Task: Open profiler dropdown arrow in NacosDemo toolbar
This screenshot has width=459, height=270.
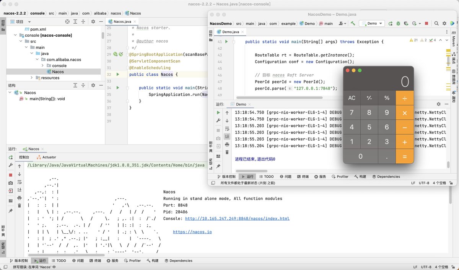Action: click(x=419, y=23)
